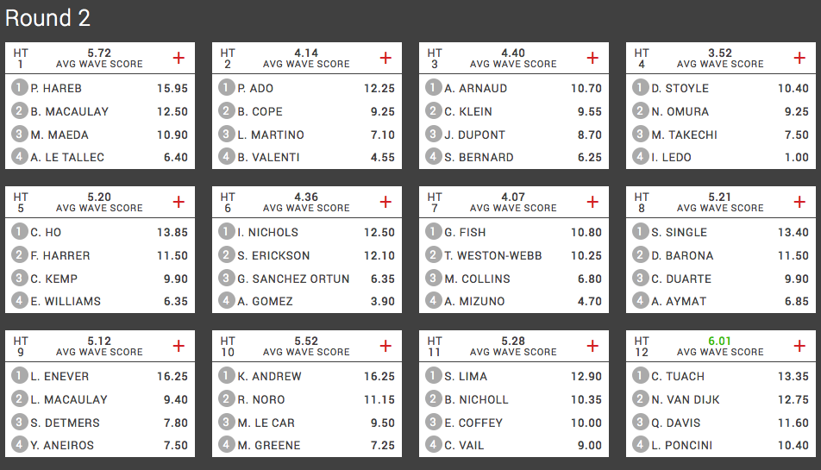Open Heat 10 via its plus icon
This screenshot has width=821, height=470.
(385, 346)
